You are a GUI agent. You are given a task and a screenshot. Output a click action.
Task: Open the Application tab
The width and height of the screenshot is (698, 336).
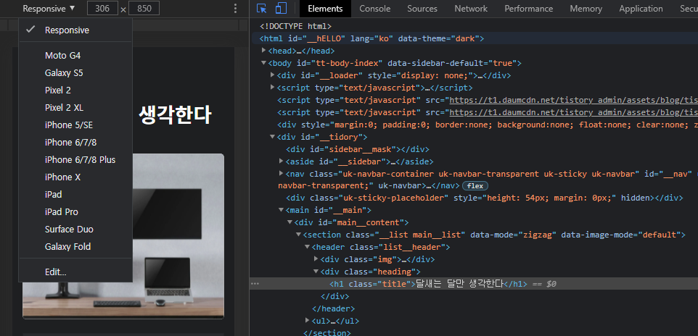[x=641, y=9]
